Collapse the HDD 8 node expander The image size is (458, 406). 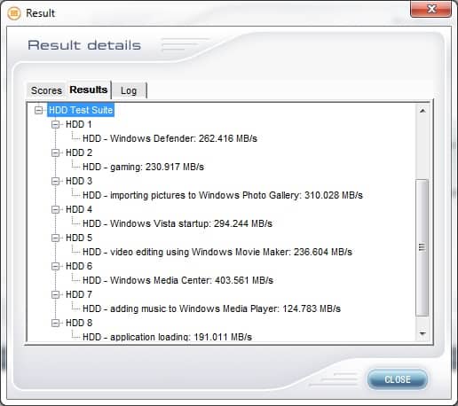point(55,323)
